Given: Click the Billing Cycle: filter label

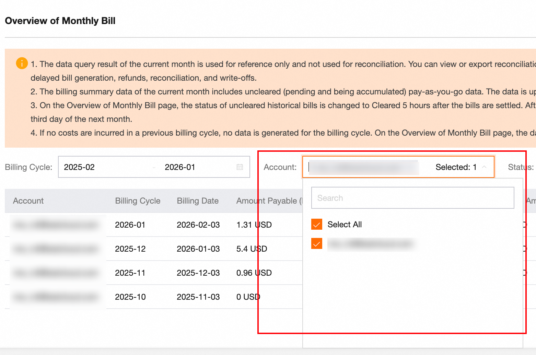Looking at the screenshot, I should coord(28,167).
